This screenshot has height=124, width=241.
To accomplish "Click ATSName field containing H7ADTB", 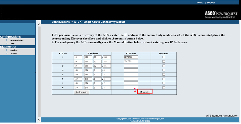I will [x=131, y=57].
